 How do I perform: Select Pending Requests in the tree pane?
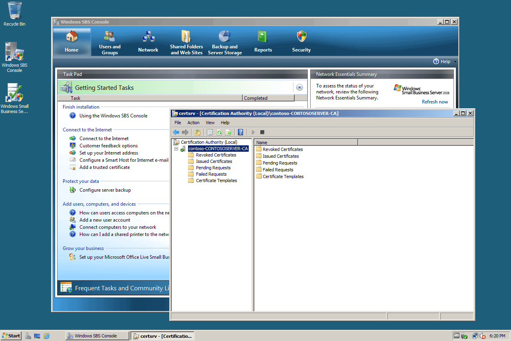point(213,168)
